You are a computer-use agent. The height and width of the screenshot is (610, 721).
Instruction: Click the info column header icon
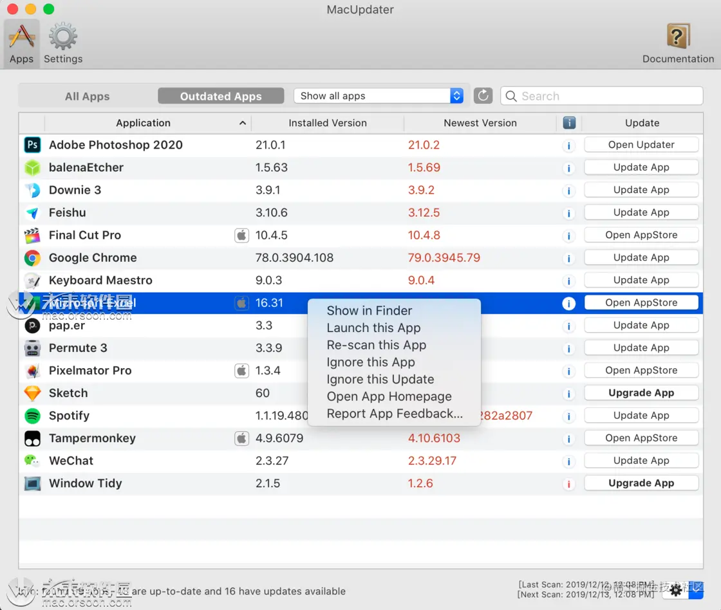[x=569, y=123]
